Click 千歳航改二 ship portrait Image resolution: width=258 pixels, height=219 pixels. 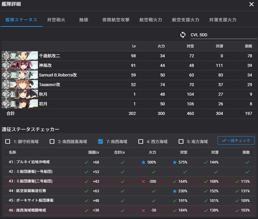[x=20, y=56]
